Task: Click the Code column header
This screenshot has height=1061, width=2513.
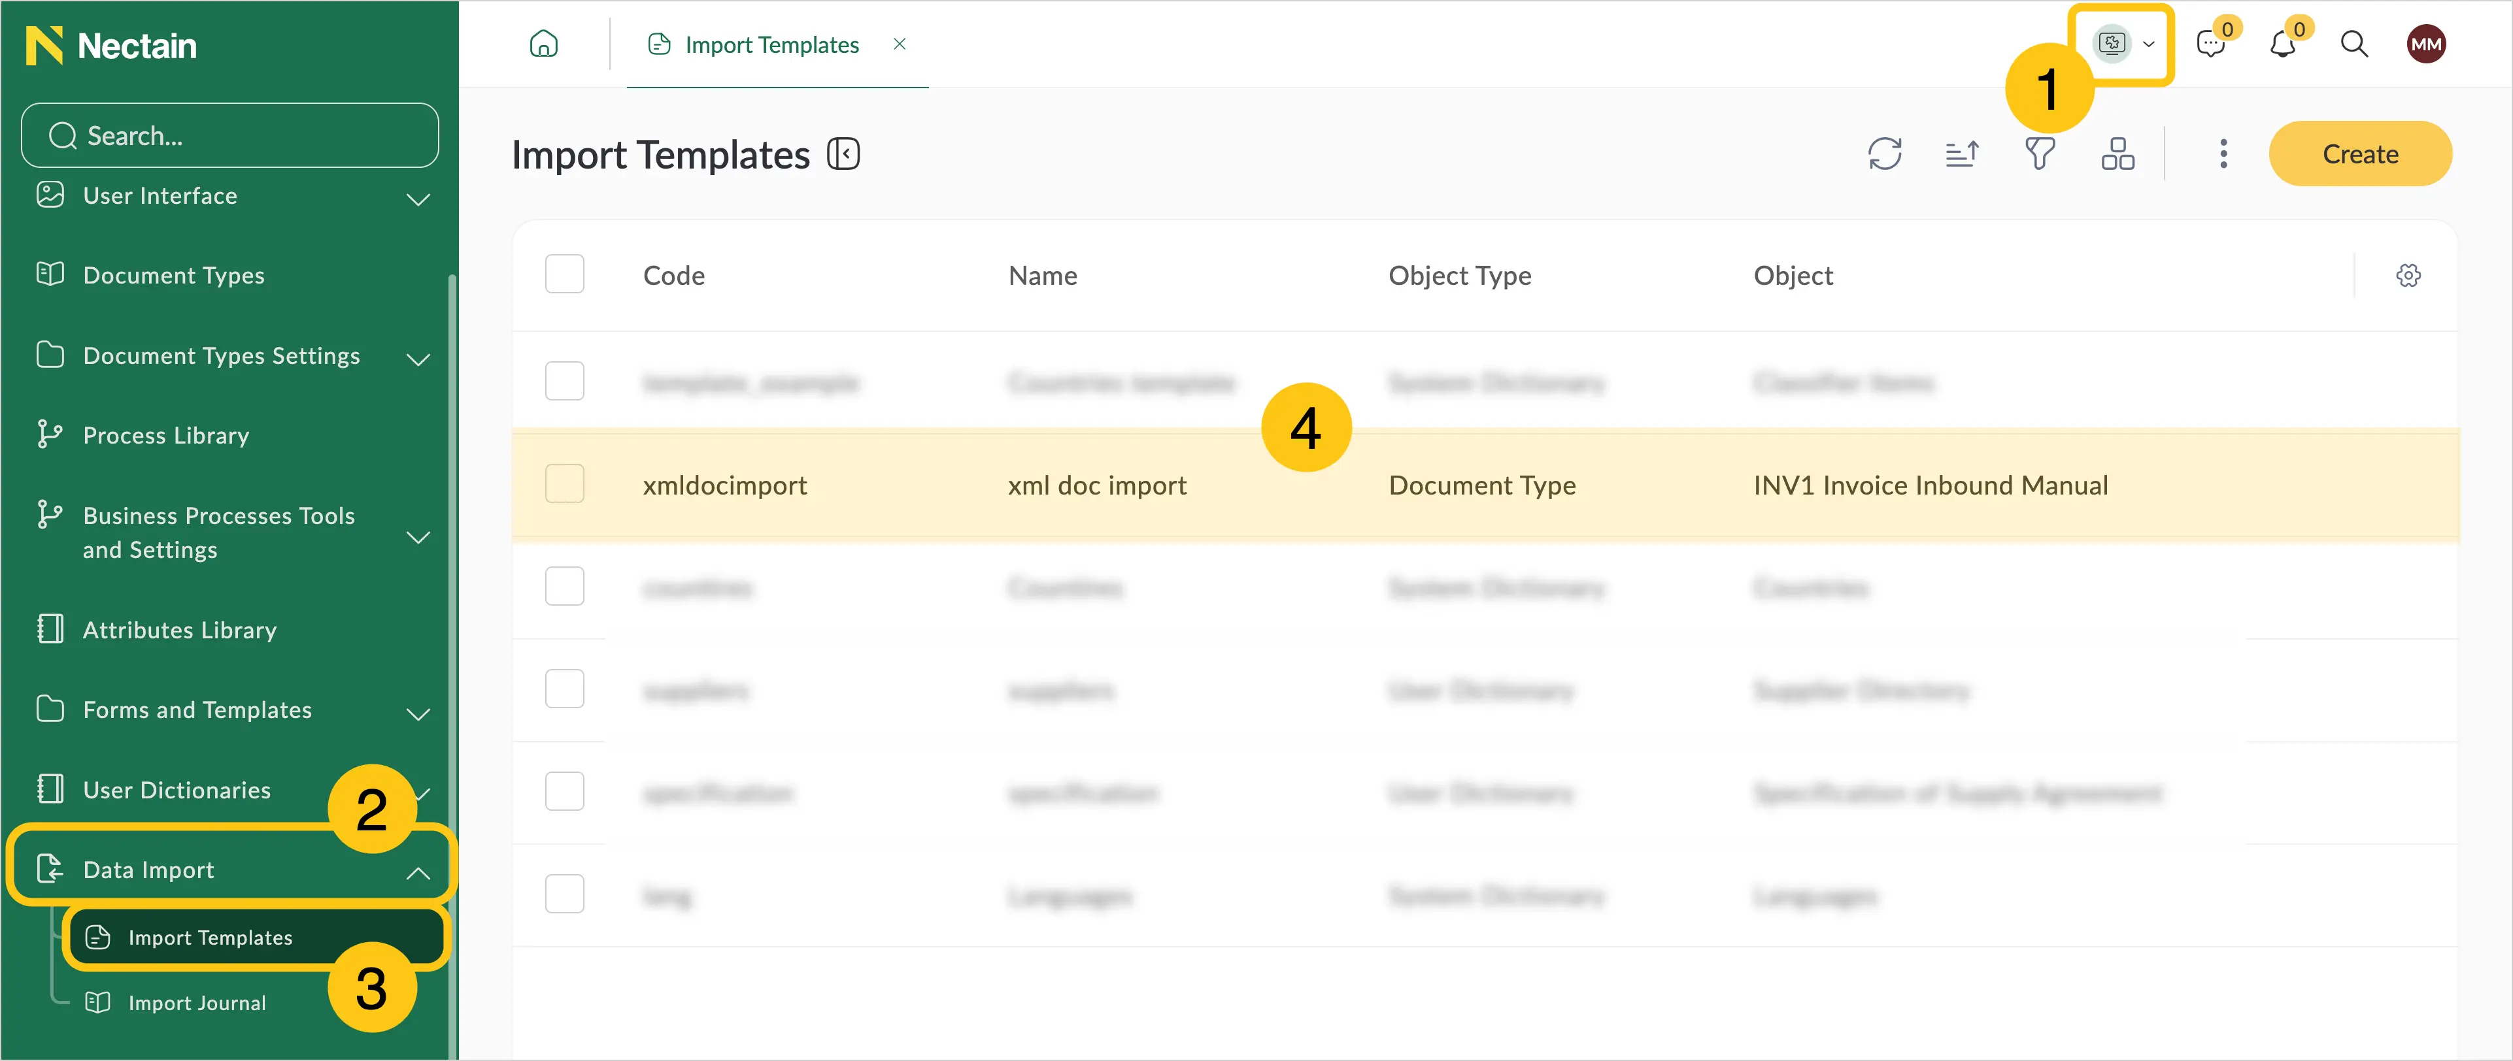Action: point(674,276)
